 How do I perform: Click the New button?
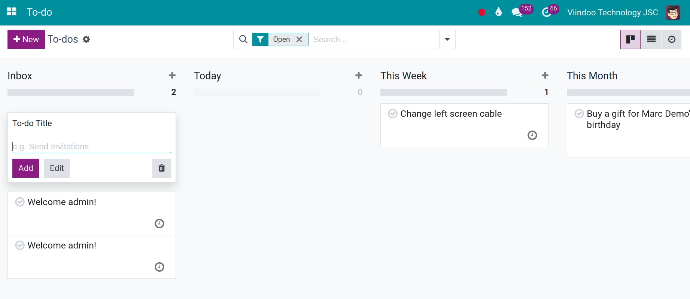pos(26,39)
